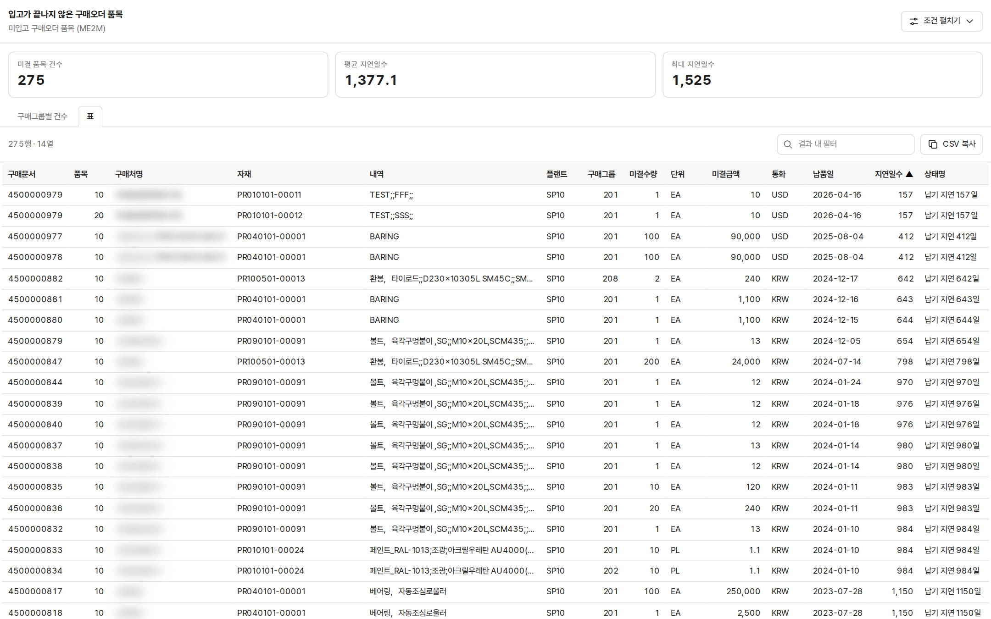The height and width of the screenshot is (619, 991).
Task: Select purchase order 4500000880
Action: [35, 320]
